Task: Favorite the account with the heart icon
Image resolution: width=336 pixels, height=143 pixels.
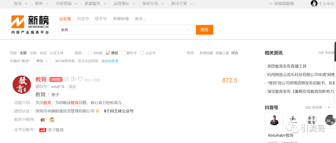Action: pyautogui.click(x=80, y=79)
